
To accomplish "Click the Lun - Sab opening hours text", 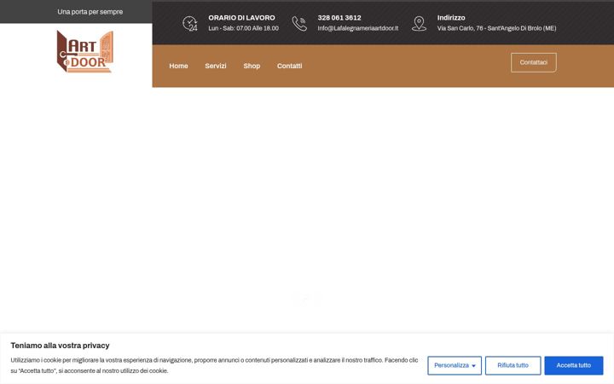I will (244, 28).
